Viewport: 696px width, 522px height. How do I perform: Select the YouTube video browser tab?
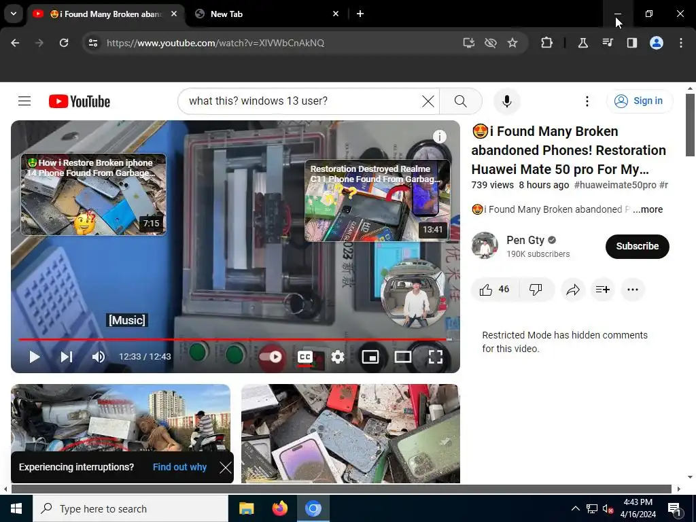[107, 14]
